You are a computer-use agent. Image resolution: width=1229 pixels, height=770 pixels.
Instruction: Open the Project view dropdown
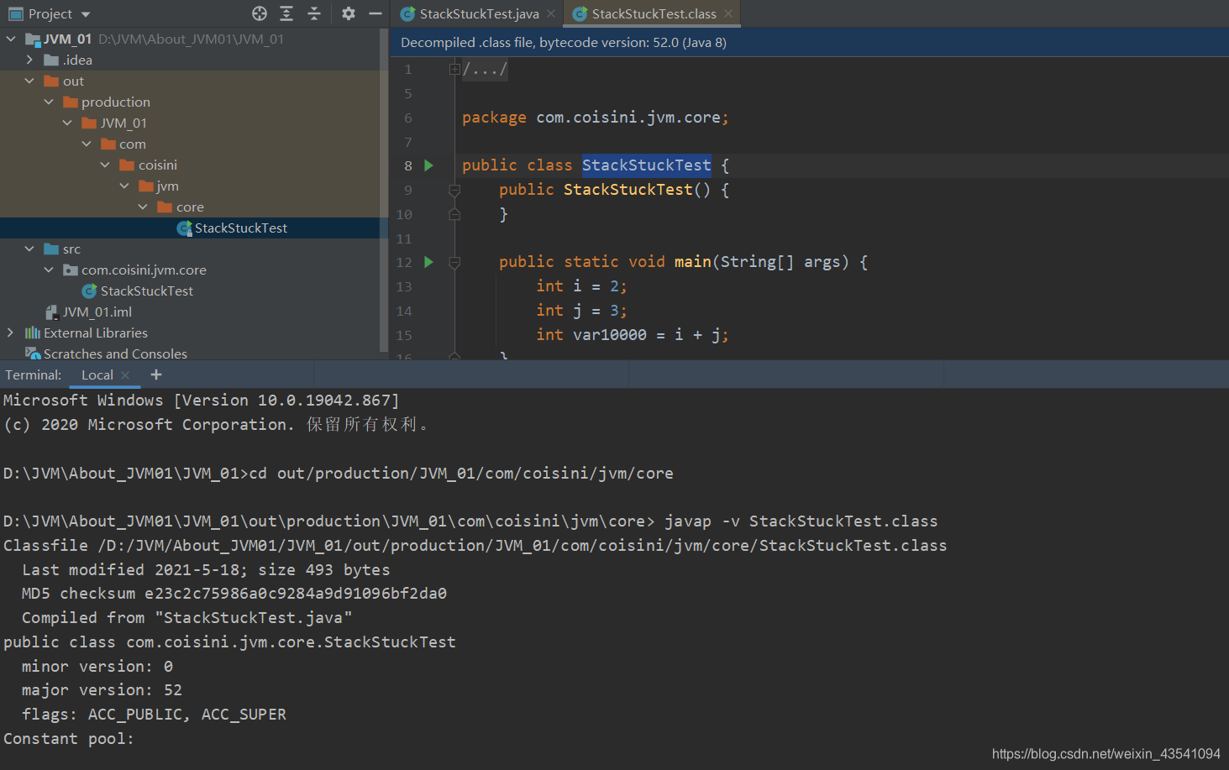click(x=86, y=14)
